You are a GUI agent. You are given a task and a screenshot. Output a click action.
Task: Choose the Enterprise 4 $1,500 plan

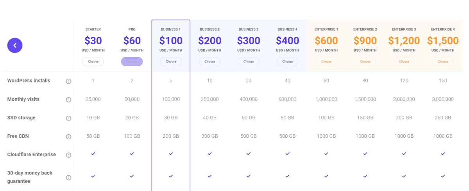[443, 61]
